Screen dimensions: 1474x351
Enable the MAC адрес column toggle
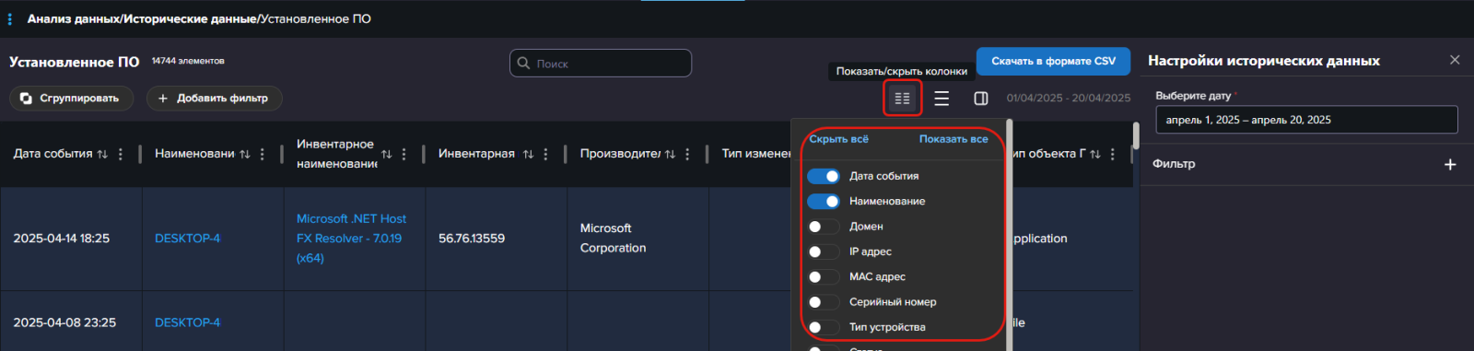(x=824, y=276)
